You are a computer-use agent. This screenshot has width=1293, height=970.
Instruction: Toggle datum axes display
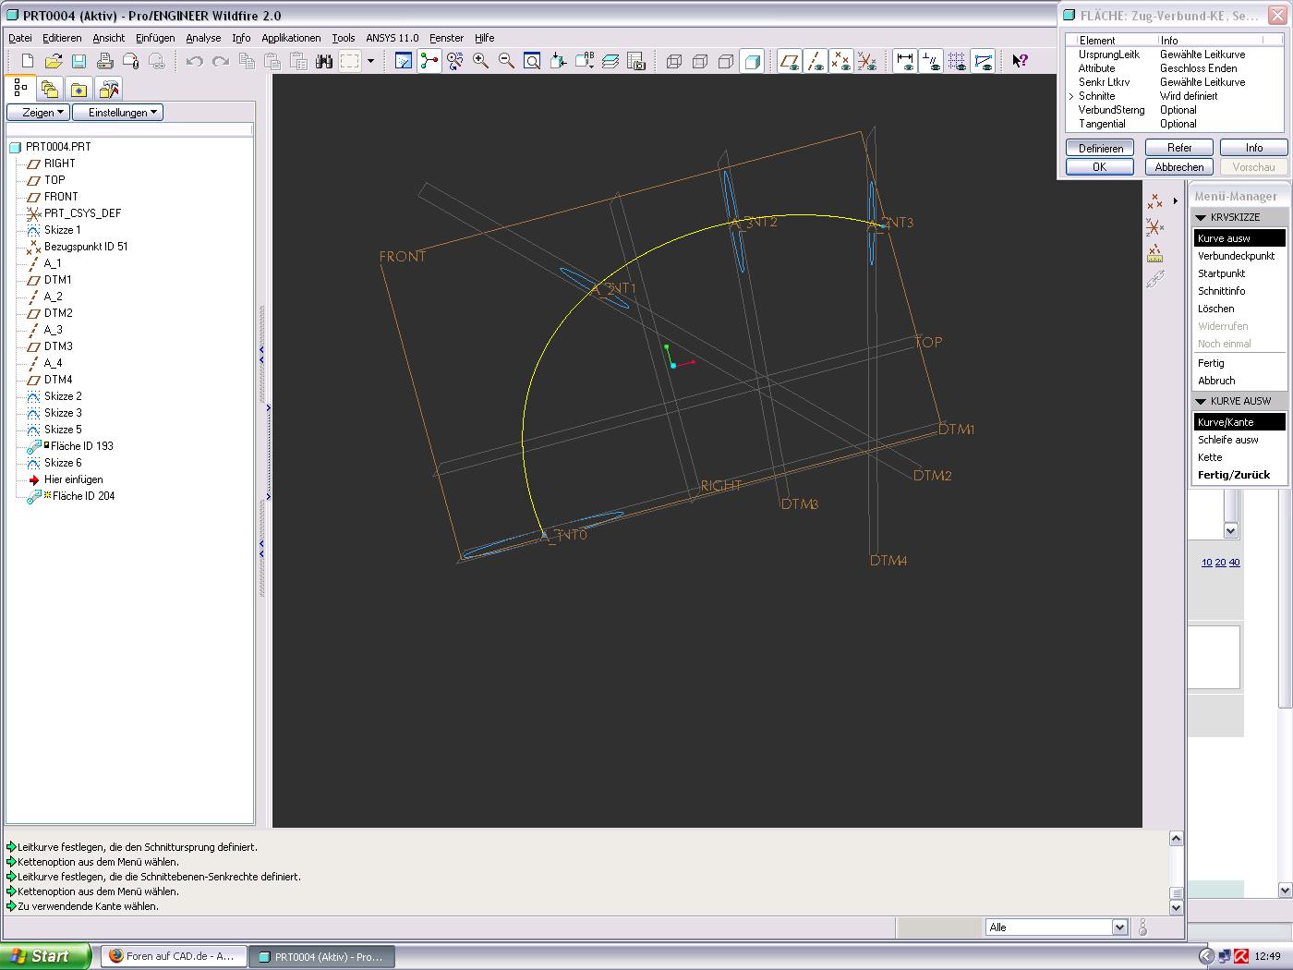(x=815, y=61)
